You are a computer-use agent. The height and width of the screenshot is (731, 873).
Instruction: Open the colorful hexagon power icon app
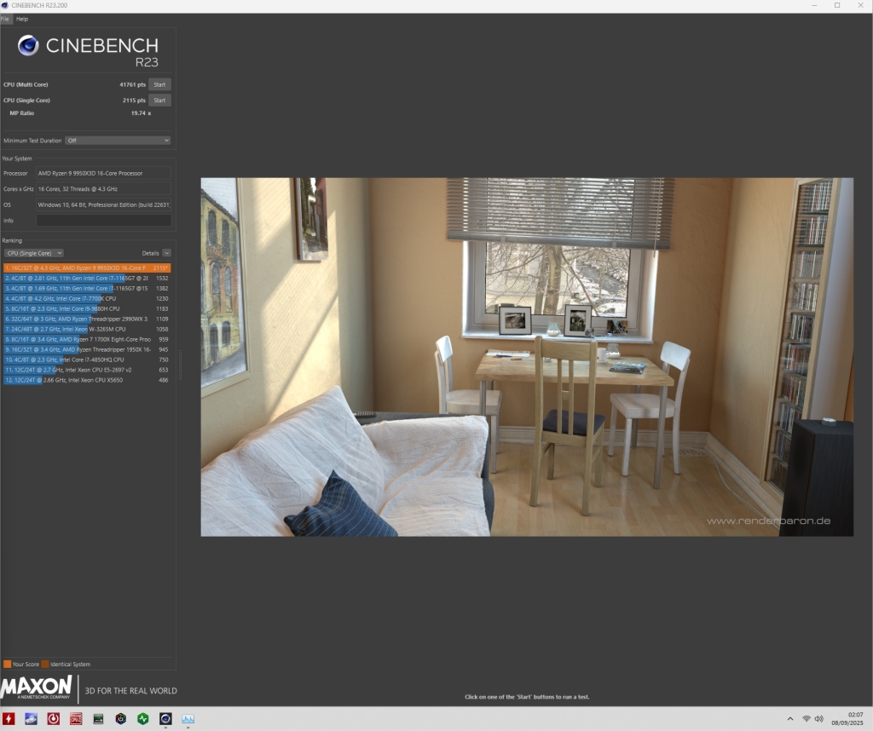point(121,718)
